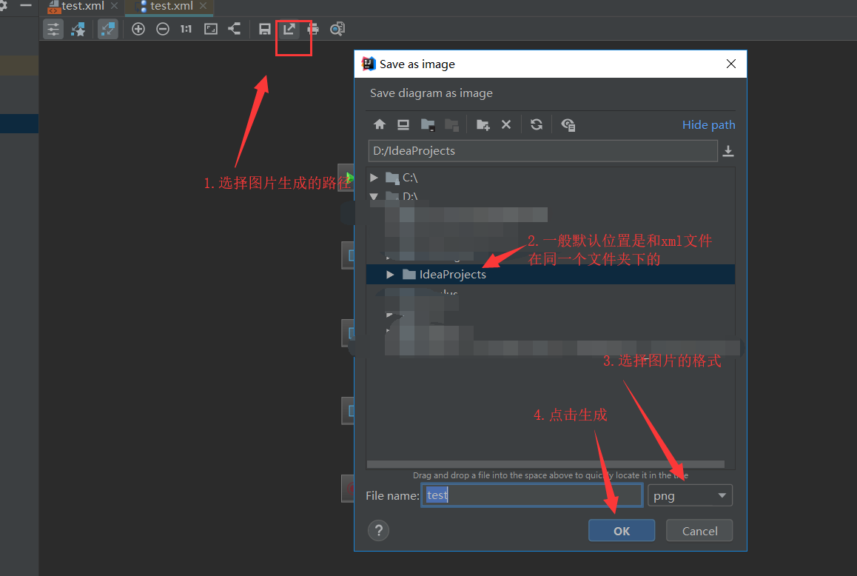Click OK to save the image

622,531
